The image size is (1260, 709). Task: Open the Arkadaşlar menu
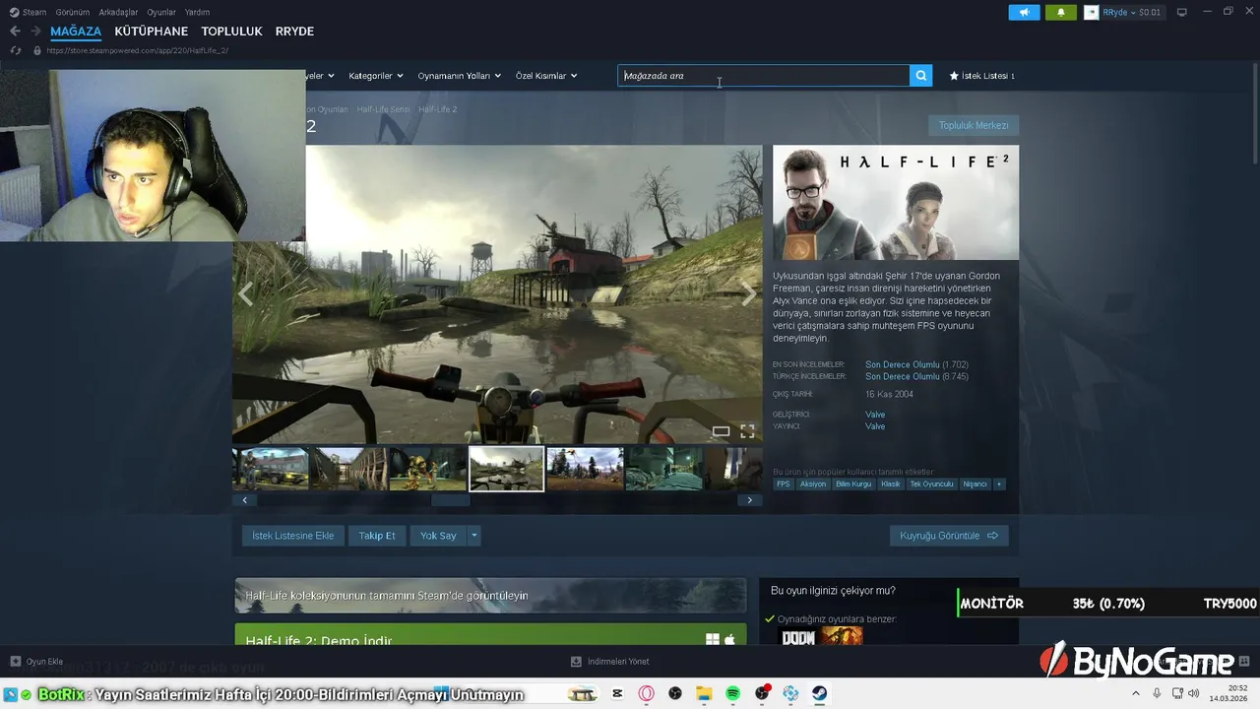(x=118, y=12)
